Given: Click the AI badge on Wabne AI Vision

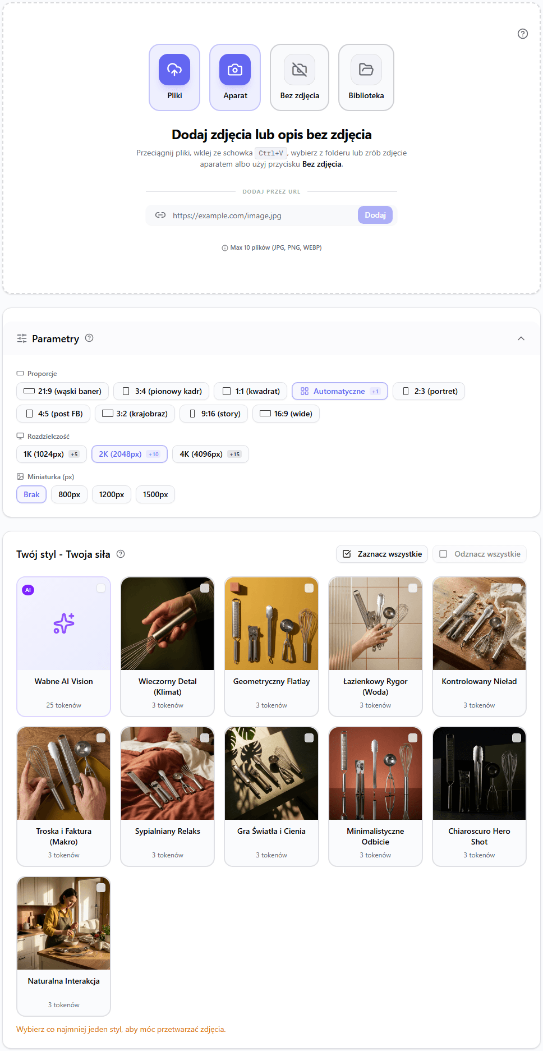Looking at the screenshot, I should pos(28,590).
